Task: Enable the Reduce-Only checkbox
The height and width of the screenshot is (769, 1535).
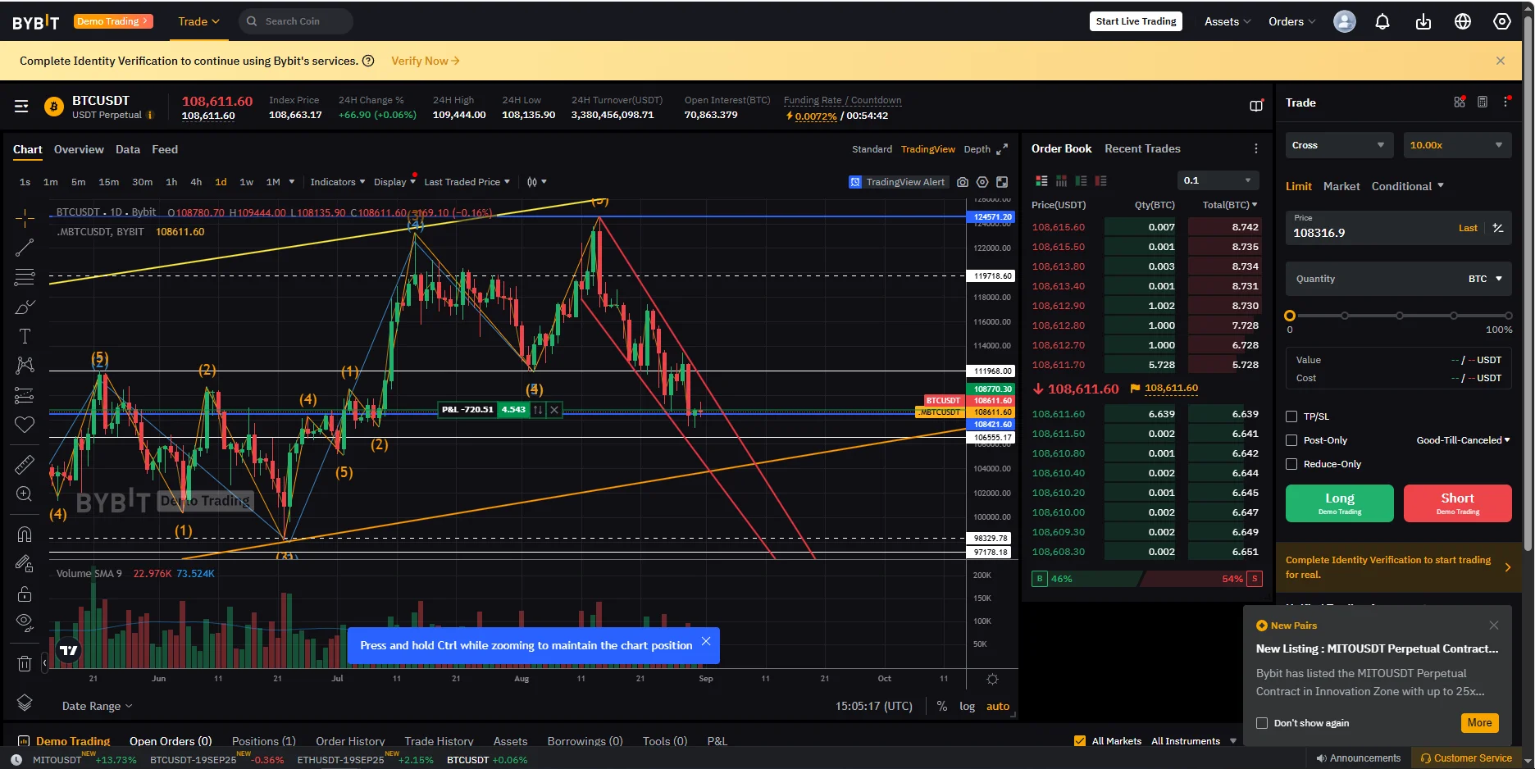Action: click(x=1291, y=464)
